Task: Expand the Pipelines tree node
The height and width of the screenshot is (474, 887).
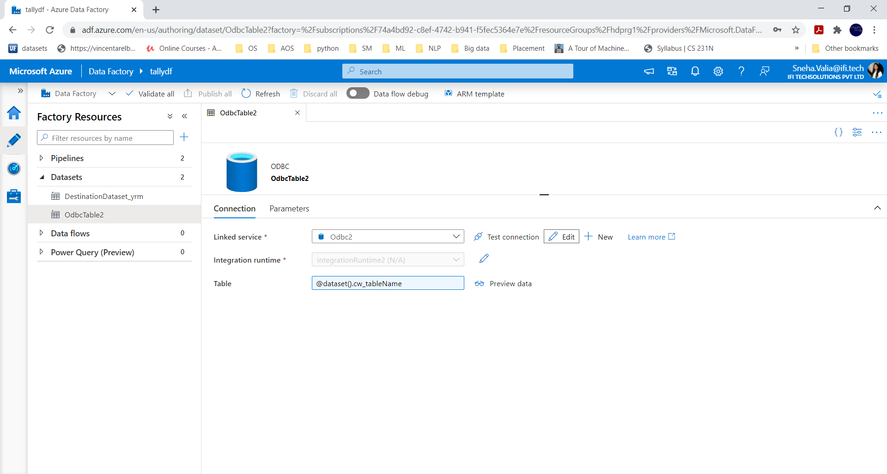Action: (42, 158)
